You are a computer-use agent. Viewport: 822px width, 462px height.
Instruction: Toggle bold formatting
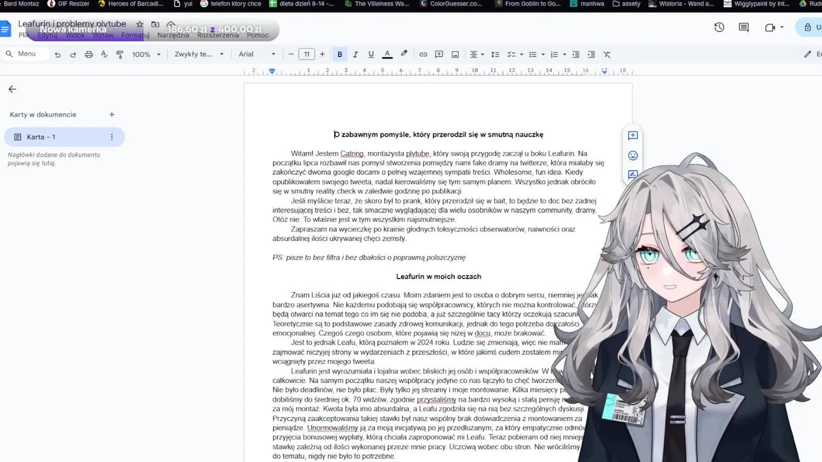(340, 55)
